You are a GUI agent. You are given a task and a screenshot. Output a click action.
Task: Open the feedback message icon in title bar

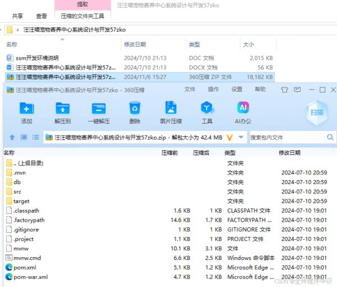click(x=297, y=89)
